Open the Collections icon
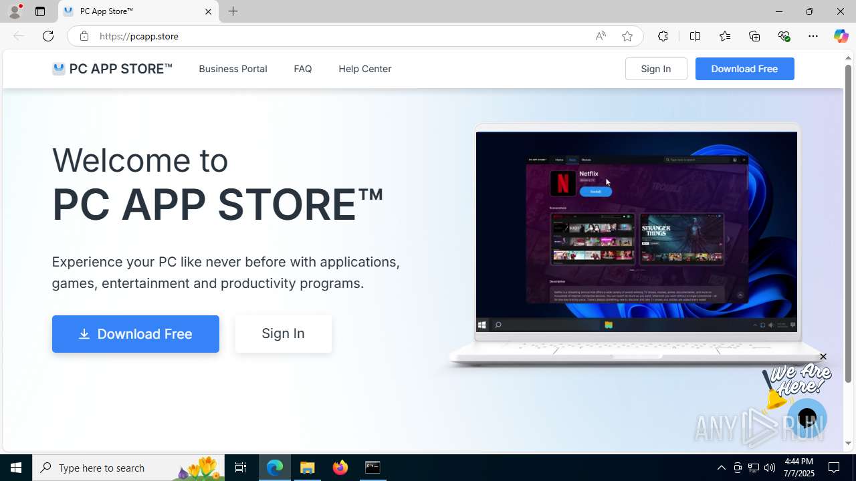The image size is (856, 481). tap(754, 36)
